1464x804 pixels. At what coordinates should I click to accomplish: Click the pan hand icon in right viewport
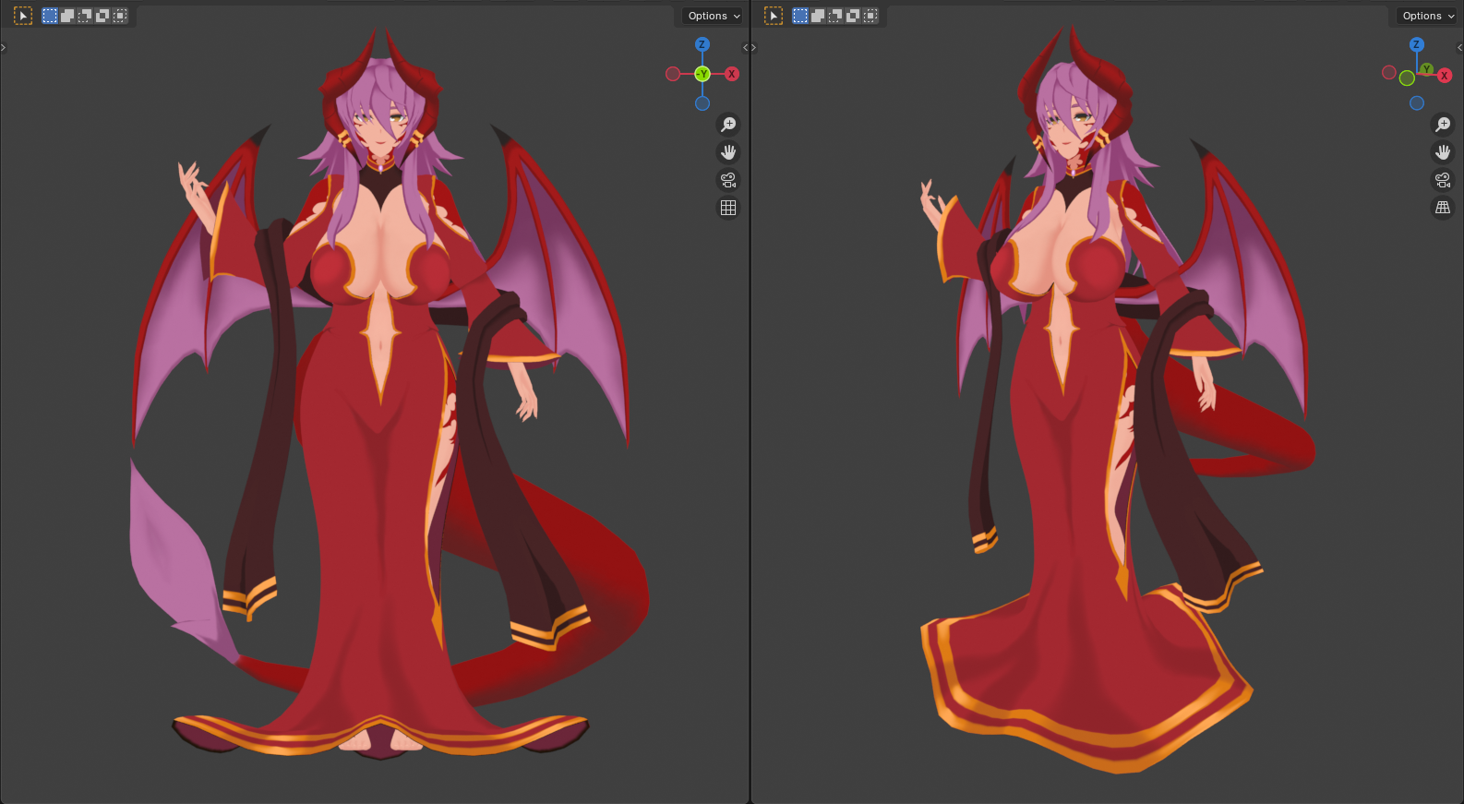(1442, 152)
